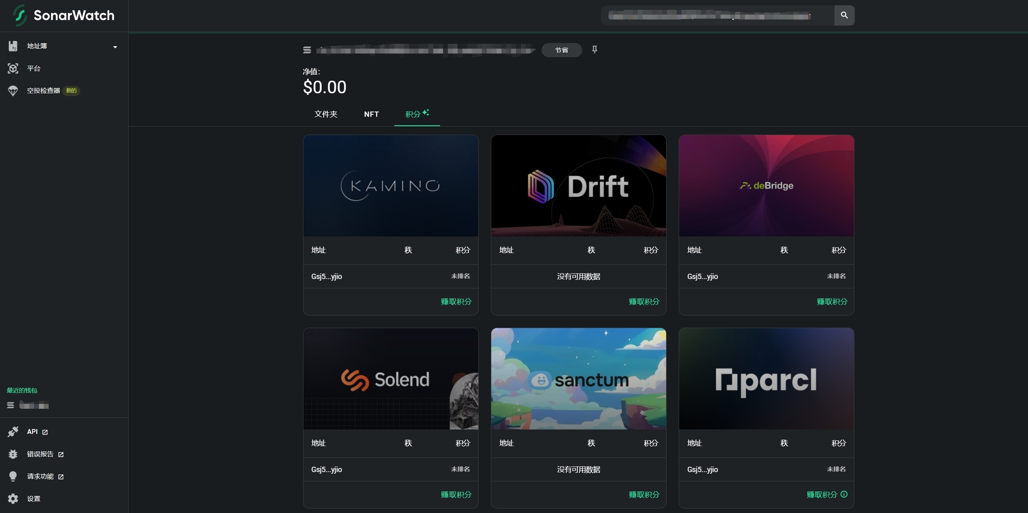
Task: Click 赚取积分 on the Kamino card
Action: click(456, 302)
